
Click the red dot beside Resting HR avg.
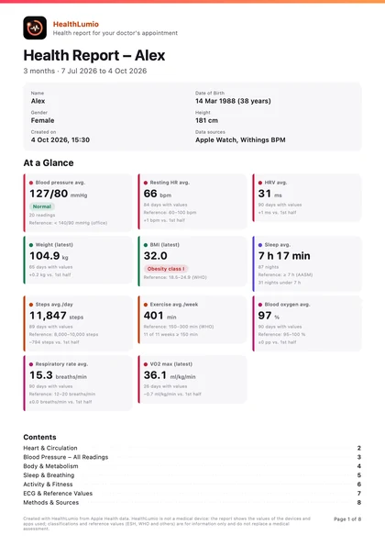(146, 183)
